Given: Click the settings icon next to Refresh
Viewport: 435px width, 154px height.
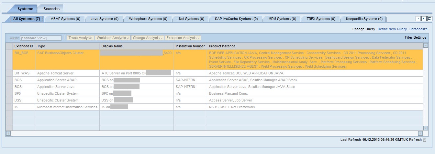Looking at the screenshot, I should click(424, 140).
